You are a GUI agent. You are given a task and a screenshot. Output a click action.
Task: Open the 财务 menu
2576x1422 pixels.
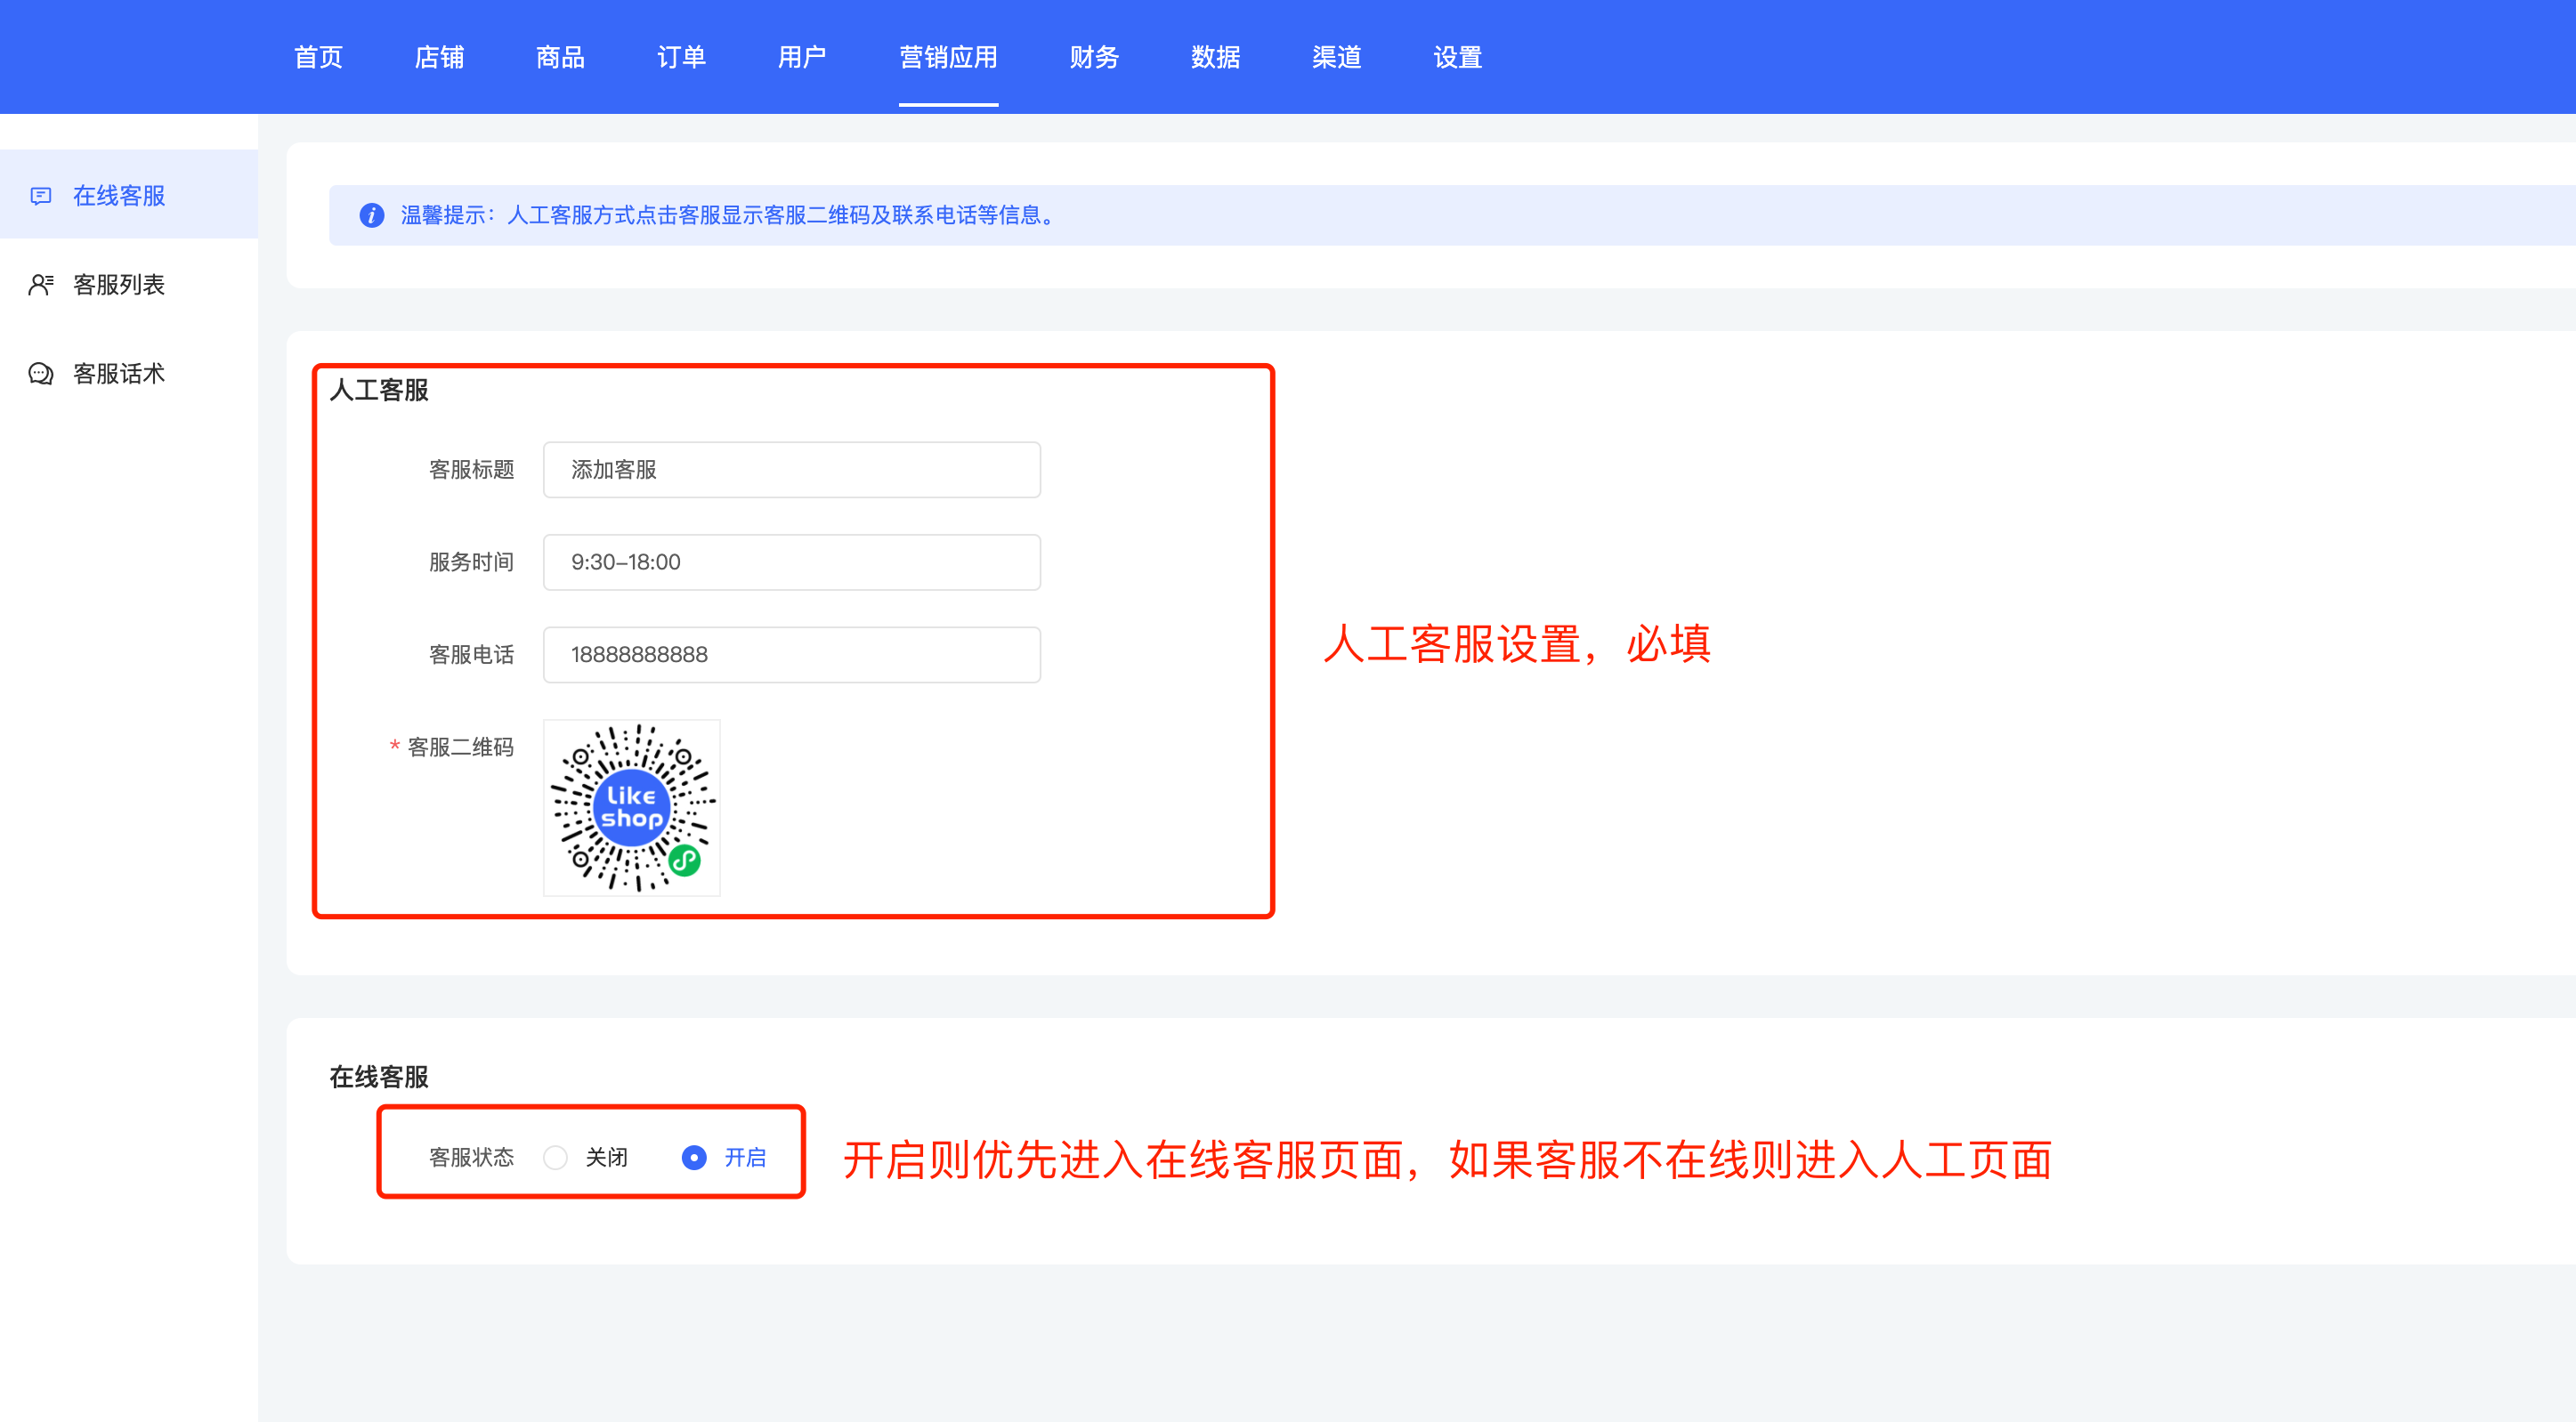pyautogui.click(x=1094, y=57)
